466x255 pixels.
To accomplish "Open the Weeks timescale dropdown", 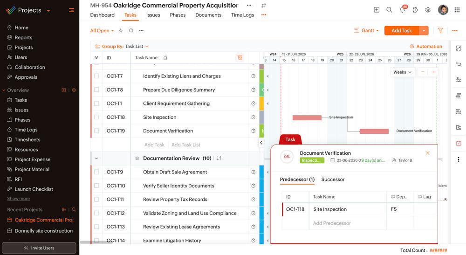I will [403, 72].
